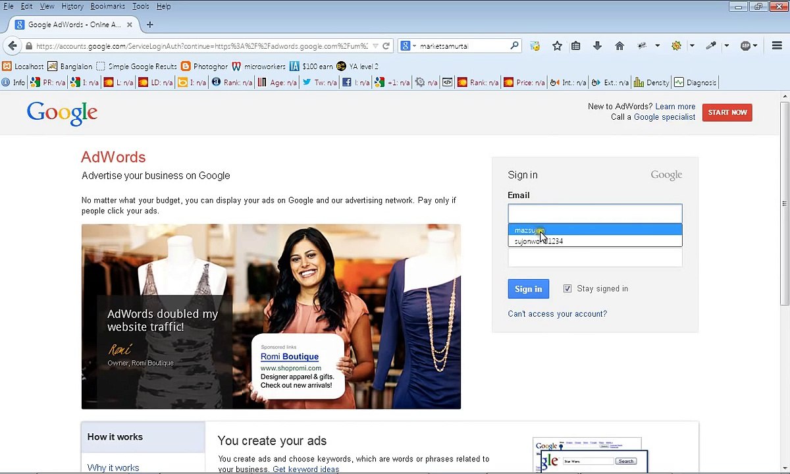Open the Get keyword ideas link
The image size is (790, 474).
[305, 469]
